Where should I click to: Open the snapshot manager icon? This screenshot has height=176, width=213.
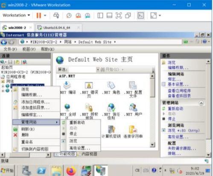point(88,15)
